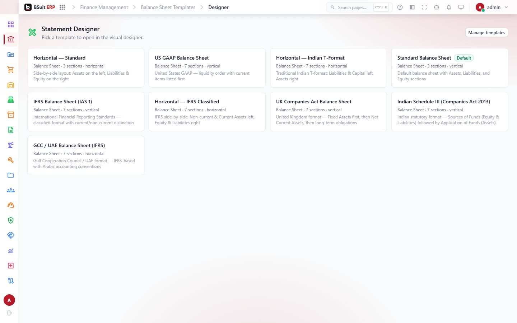The width and height of the screenshot is (517, 323).
Task: Click the logout icon at sidebar bottom
Action: tap(10, 313)
